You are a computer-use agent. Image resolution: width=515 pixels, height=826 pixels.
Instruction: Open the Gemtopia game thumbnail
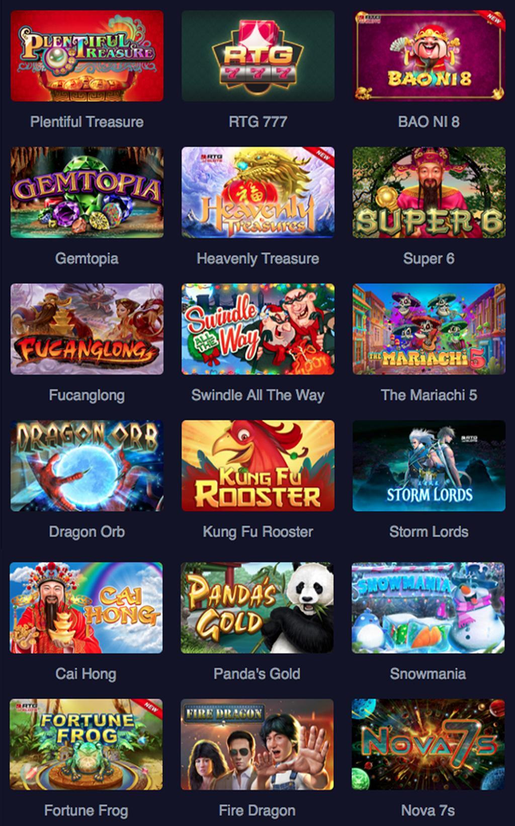87,192
